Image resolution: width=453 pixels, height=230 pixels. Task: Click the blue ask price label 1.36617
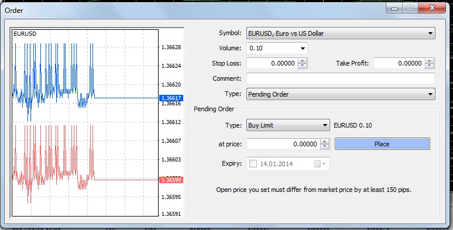pyautogui.click(x=171, y=98)
